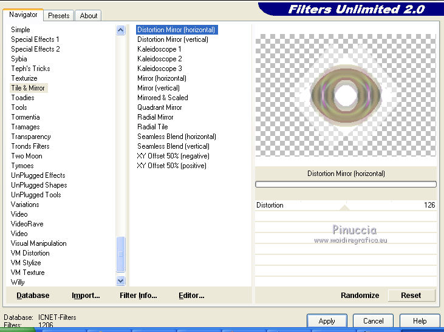
Task: Click the category list scroll-up arrow
Action: tap(121, 30)
